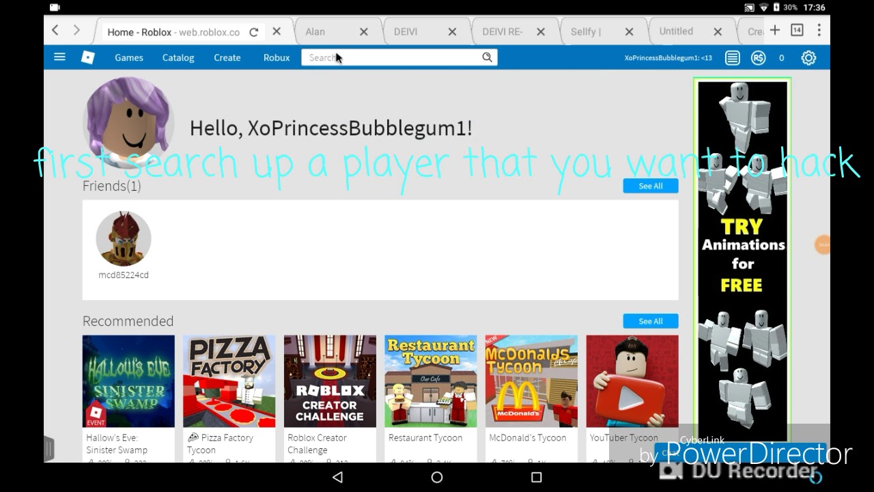
Task: Close the Home - Roblox tab
Action: 277,31
